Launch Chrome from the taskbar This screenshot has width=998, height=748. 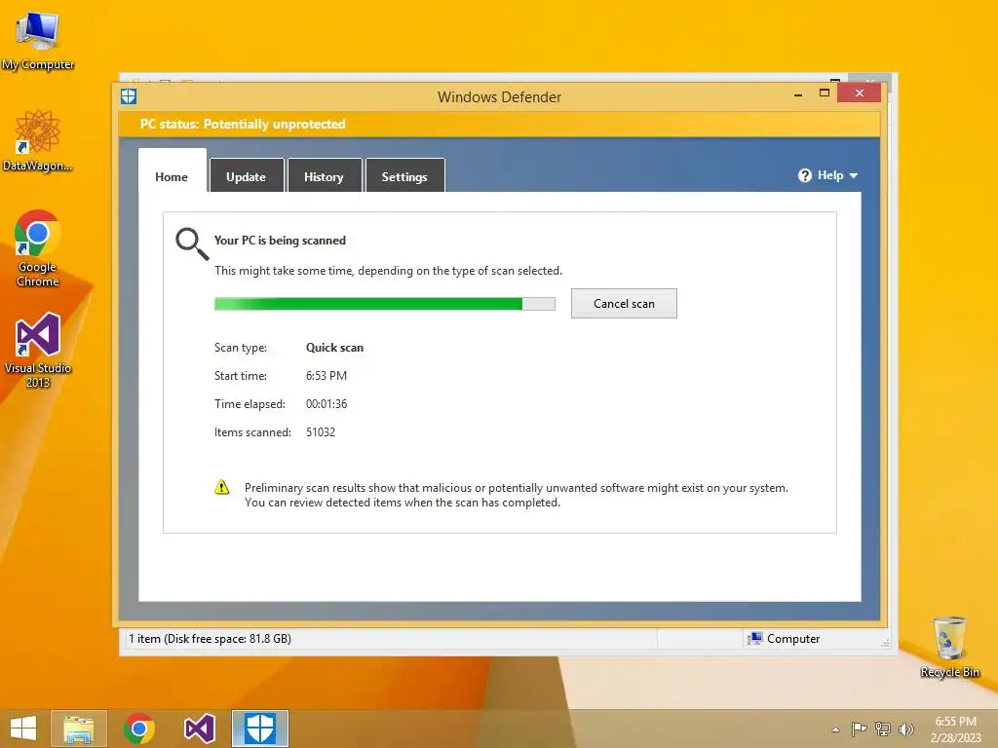[x=139, y=729]
